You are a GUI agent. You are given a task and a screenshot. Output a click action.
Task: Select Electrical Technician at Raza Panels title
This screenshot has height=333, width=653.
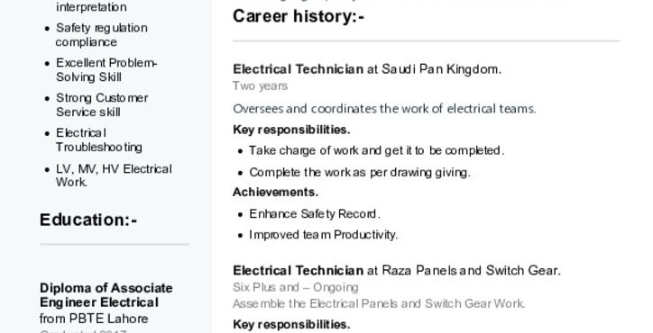coord(397,271)
